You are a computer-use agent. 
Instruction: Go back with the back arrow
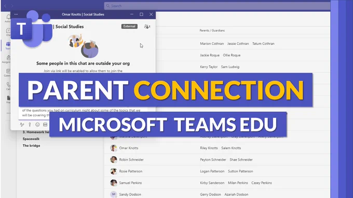click(x=5, y=6)
